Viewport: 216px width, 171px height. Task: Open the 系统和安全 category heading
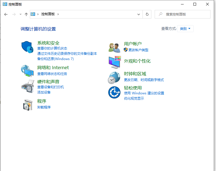[48, 43]
